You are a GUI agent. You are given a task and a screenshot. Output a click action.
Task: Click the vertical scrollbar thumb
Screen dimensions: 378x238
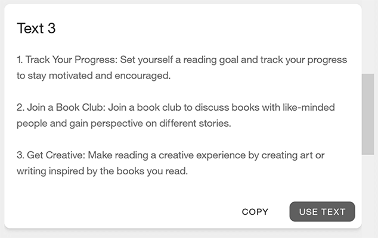368,114
